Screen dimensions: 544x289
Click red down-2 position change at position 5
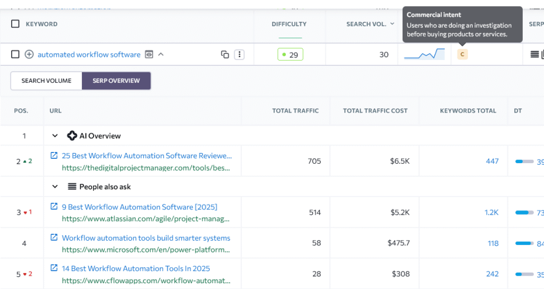pos(28,274)
